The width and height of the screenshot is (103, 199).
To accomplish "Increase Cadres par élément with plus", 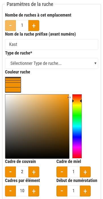I will pyautogui.click(x=34, y=191).
